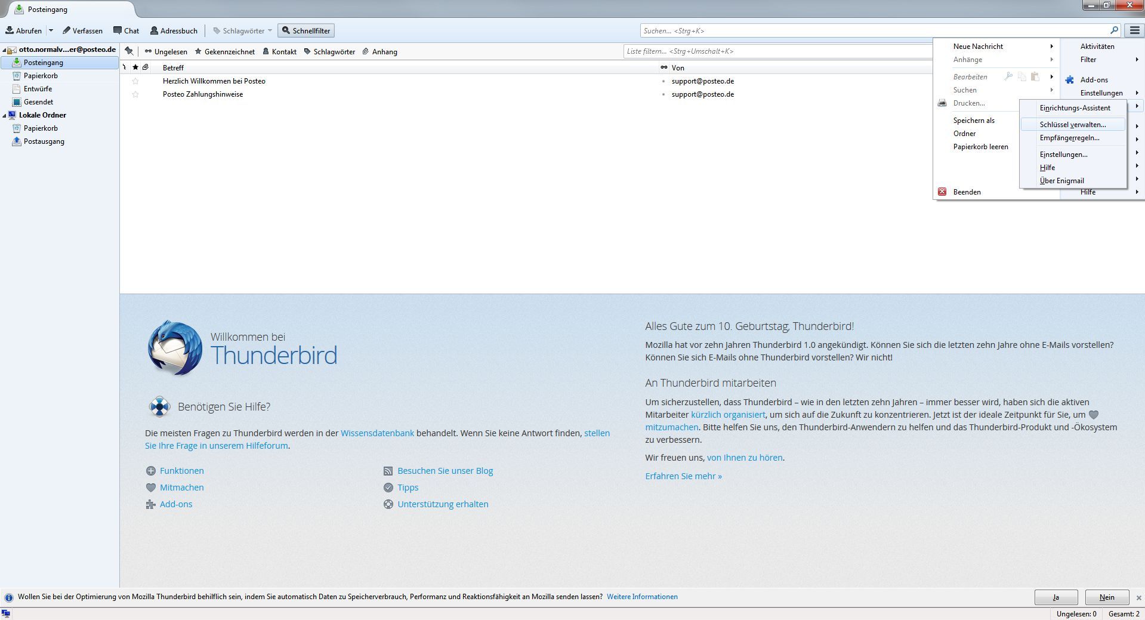Click the pin icon in the quick filter bar
Viewport: 1145px width, 620px height.
129,51
